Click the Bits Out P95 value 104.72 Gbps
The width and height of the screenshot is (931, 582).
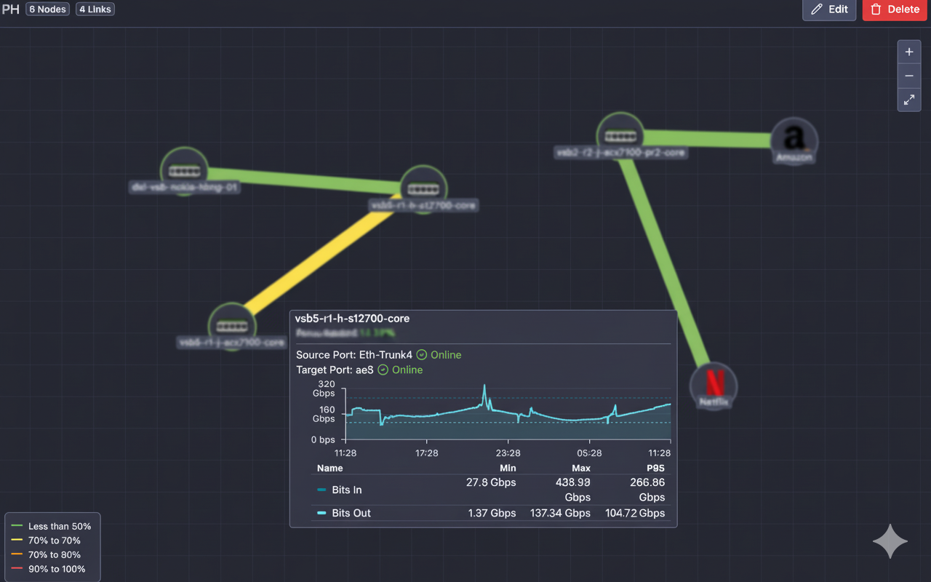(635, 513)
